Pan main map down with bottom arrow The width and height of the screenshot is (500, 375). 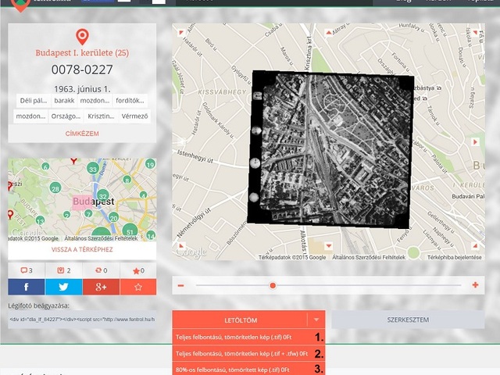tap(328, 246)
